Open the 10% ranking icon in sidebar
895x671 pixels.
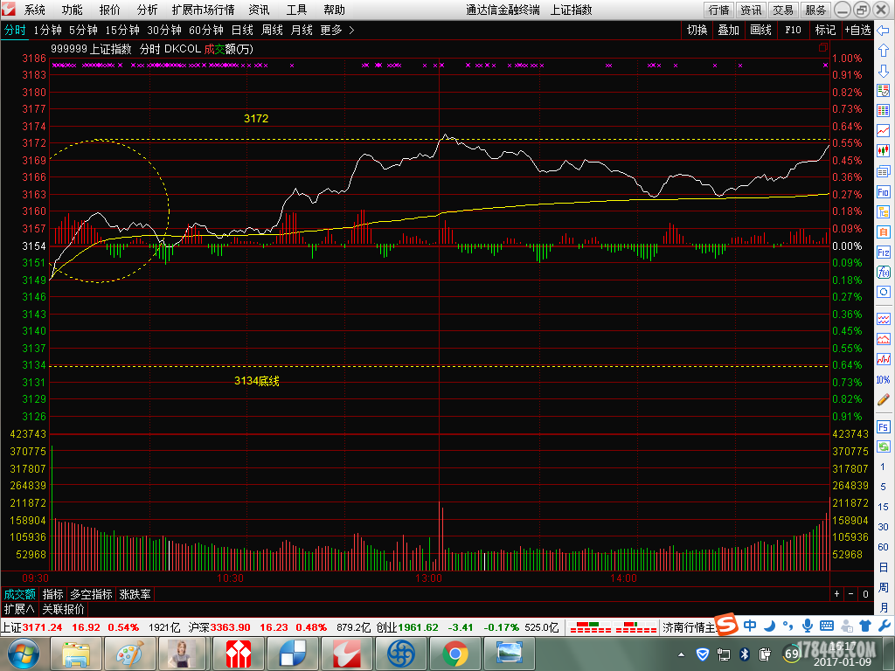[884, 379]
